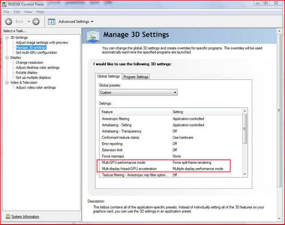Click Force split-frame rendering setting value

[192, 162]
